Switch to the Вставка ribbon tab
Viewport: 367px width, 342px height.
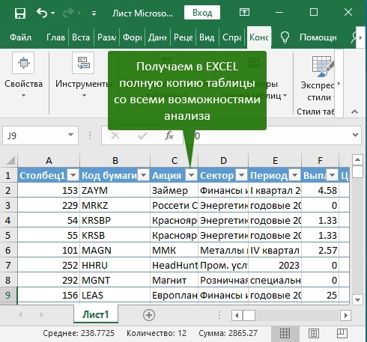(x=81, y=37)
